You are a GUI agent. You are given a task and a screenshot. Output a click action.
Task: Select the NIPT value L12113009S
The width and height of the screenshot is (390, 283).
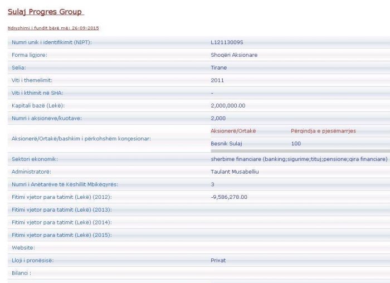point(227,42)
